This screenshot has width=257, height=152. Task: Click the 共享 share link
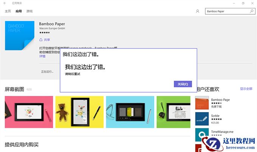tap(47, 40)
